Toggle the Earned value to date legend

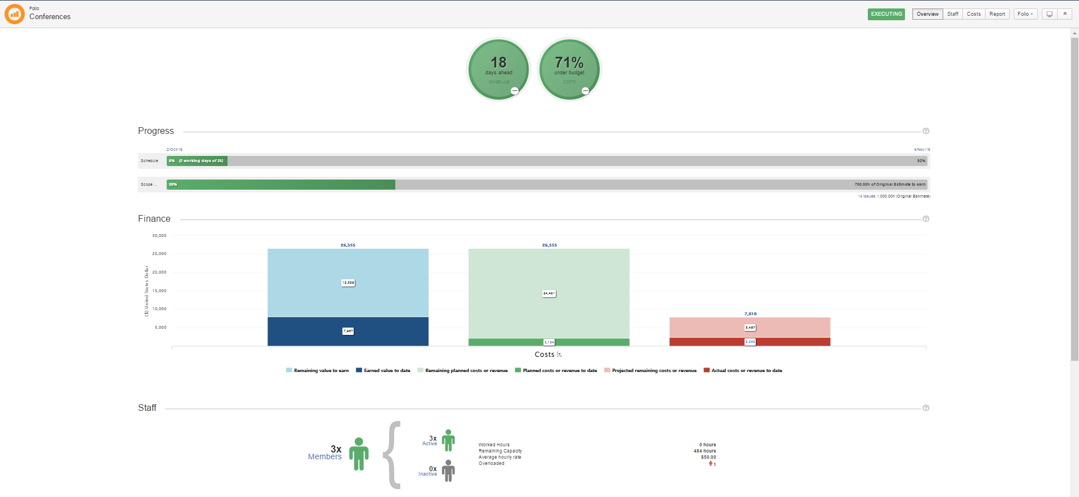(x=383, y=370)
